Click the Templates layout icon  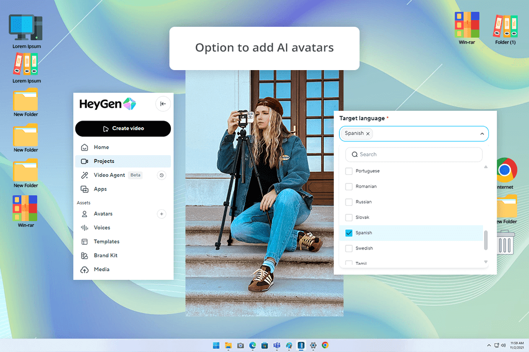[84, 242]
